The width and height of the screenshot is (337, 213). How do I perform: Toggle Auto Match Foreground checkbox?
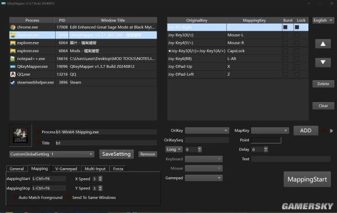[15, 197]
